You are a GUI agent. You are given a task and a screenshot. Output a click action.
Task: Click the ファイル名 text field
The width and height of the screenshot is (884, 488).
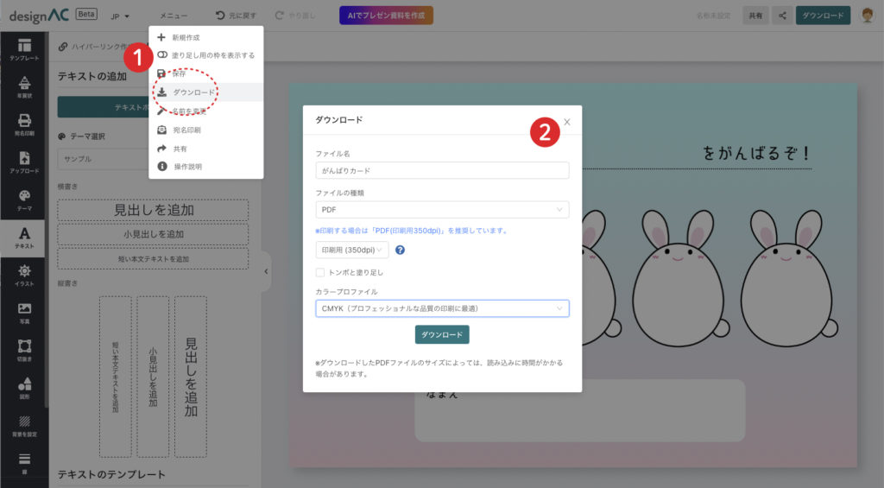coord(442,170)
